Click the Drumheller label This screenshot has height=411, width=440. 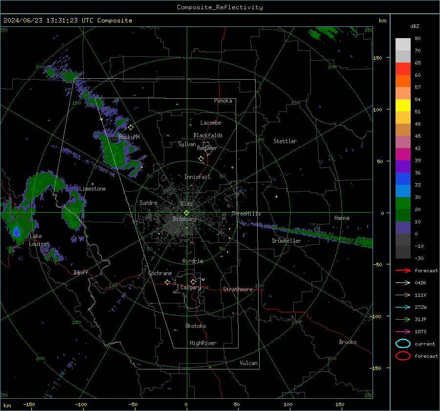click(286, 241)
